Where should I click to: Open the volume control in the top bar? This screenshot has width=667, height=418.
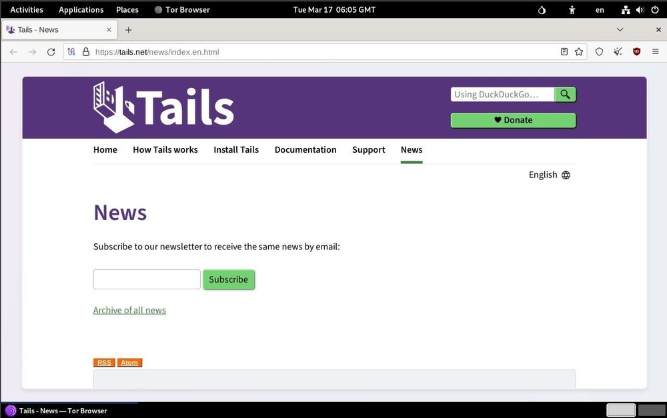pyautogui.click(x=640, y=9)
